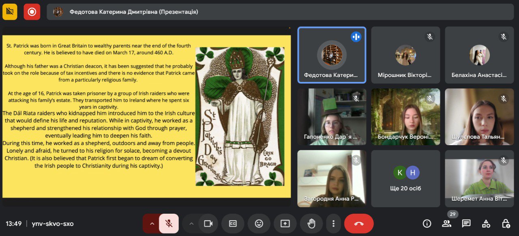This screenshot has width=519, height=236.
Task: Select Шулєпова Тальяна's video tile
Action: (479, 117)
